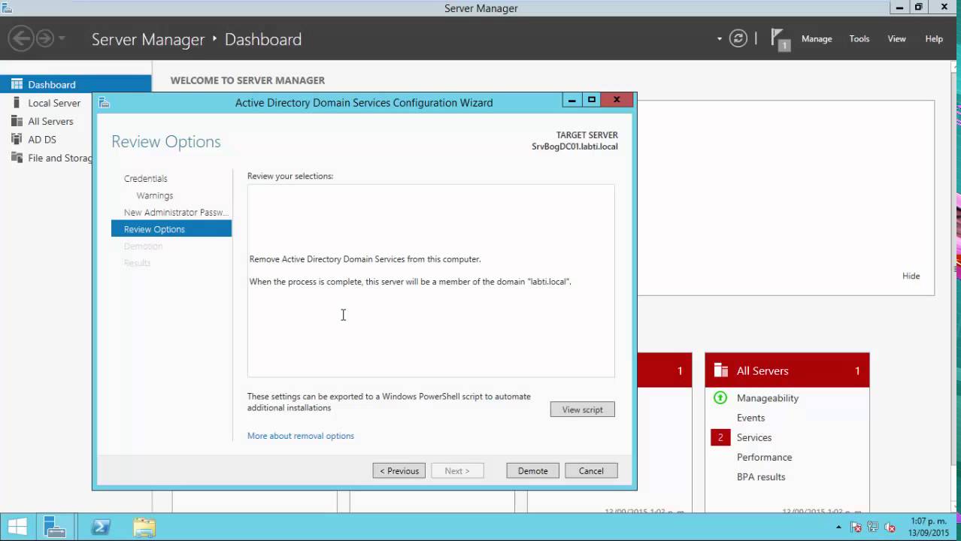
Task: Go back with the Previous button
Action: 399,471
